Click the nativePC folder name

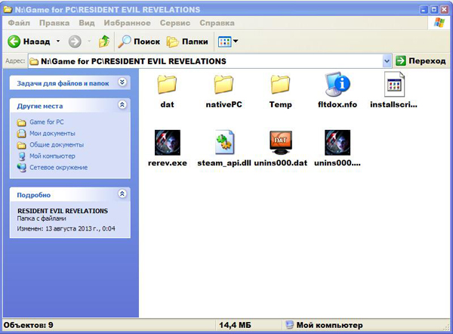pos(224,104)
